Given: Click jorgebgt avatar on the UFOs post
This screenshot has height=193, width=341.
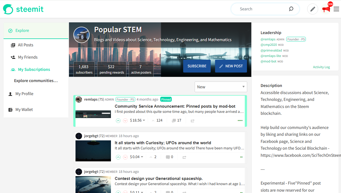Looking at the screenshot, I should tap(79, 136).
